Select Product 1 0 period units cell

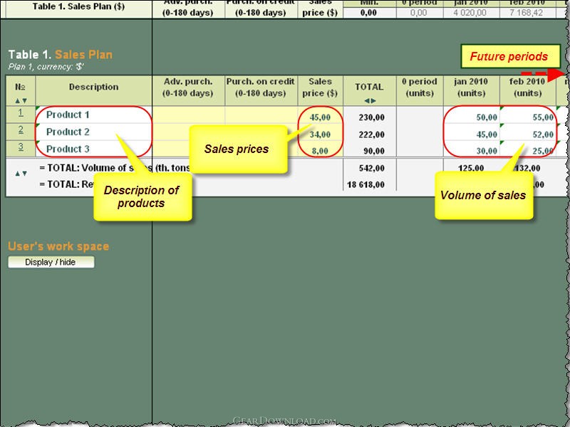tap(420, 115)
